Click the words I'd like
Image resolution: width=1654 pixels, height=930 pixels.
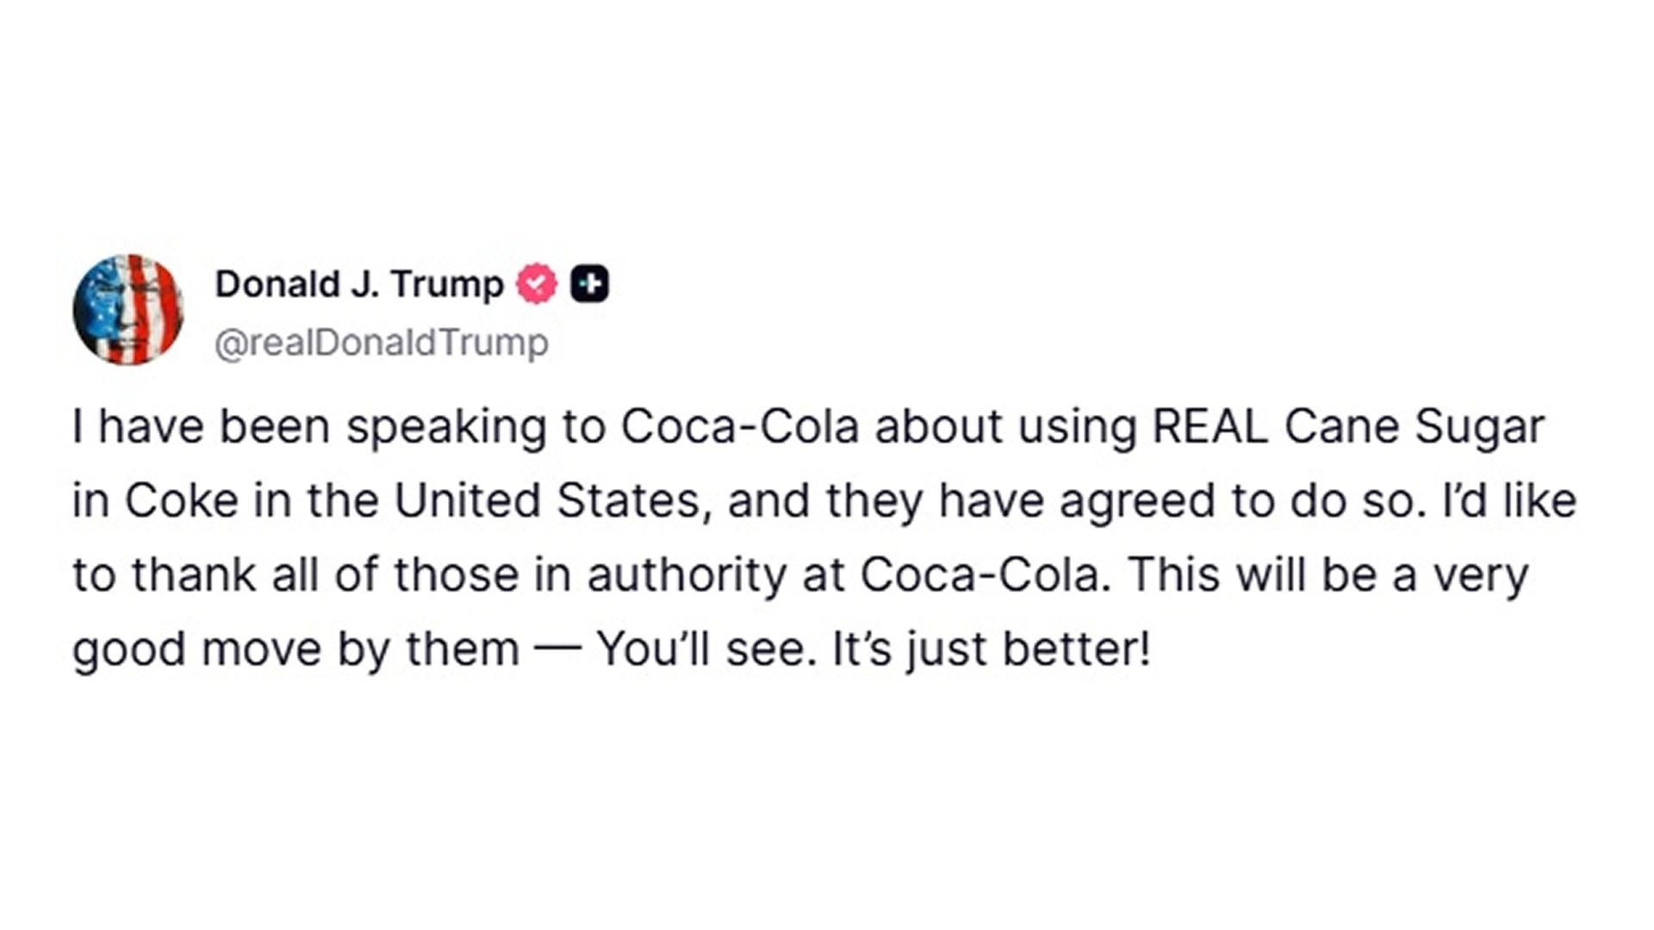(1510, 501)
